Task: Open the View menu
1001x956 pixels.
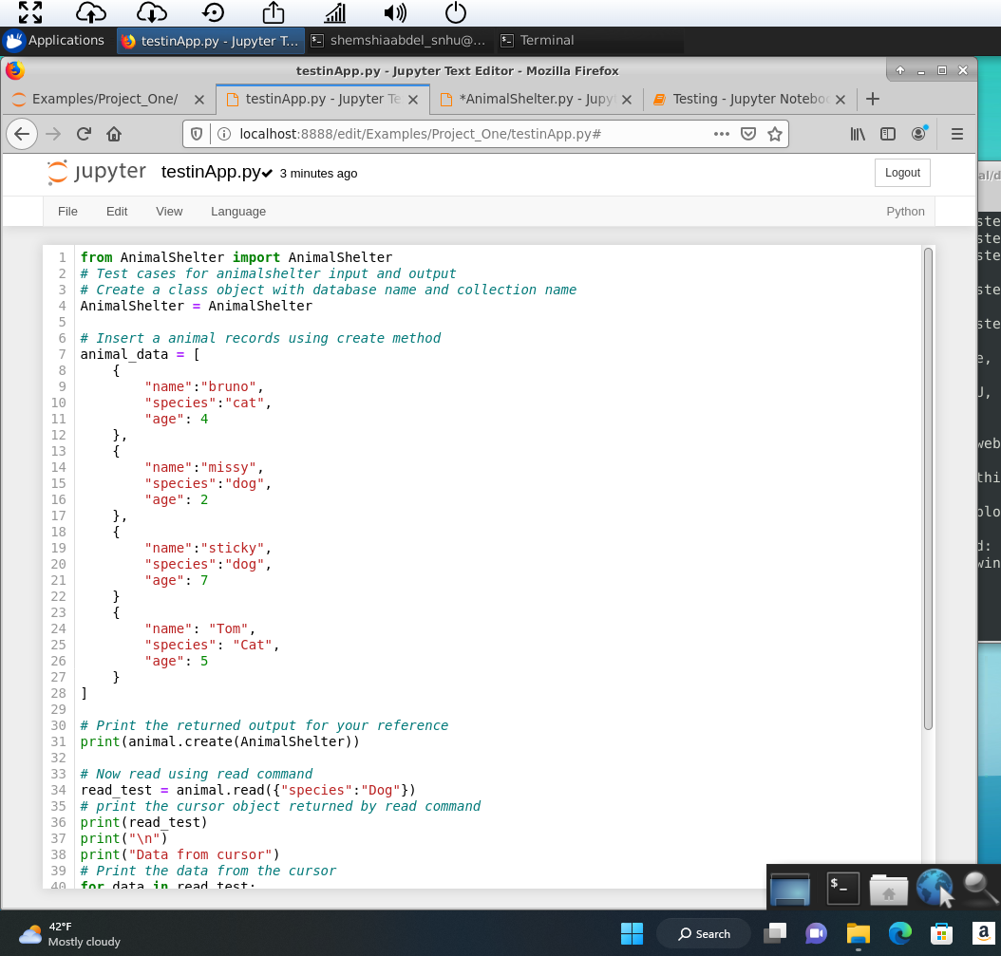Action: pos(169,212)
